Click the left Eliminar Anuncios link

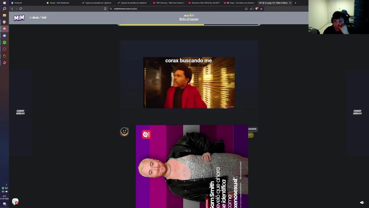tap(20, 112)
